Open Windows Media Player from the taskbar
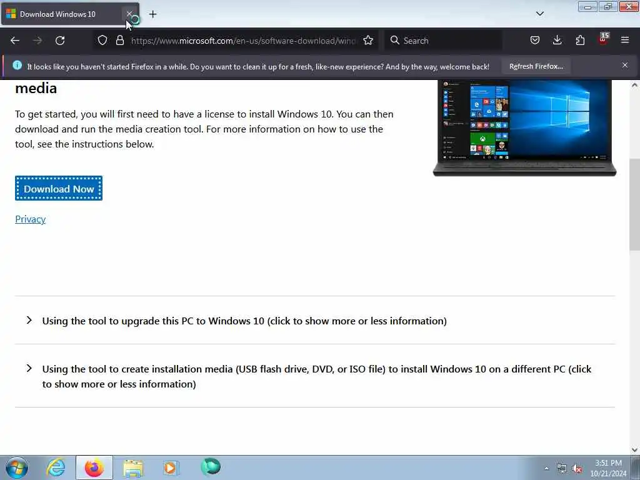The height and width of the screenshot is (480, 640). [x=171, y=467]
